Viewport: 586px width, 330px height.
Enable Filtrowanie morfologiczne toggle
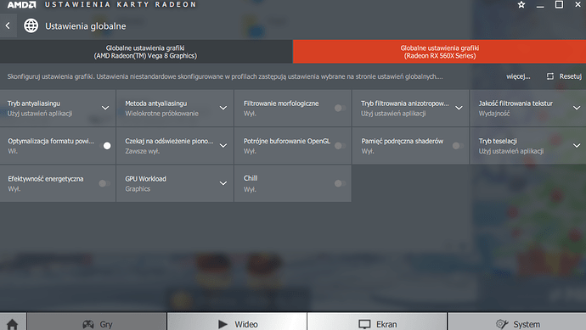340,108
